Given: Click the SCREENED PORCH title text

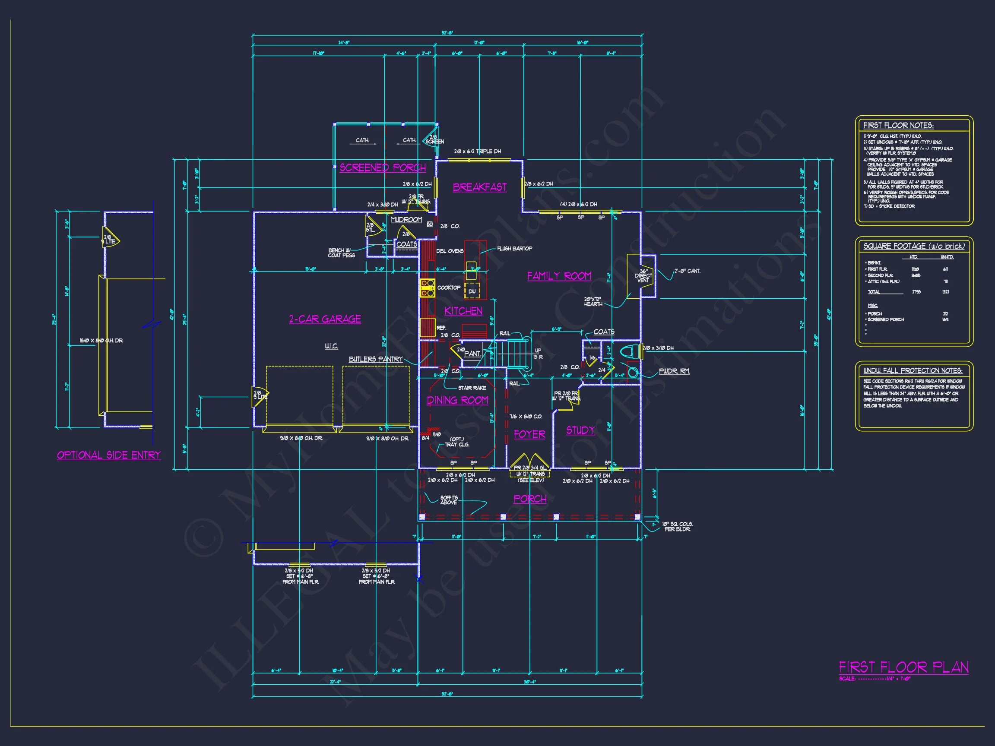Looking at the screenshot, I should [x=382, y=168].
